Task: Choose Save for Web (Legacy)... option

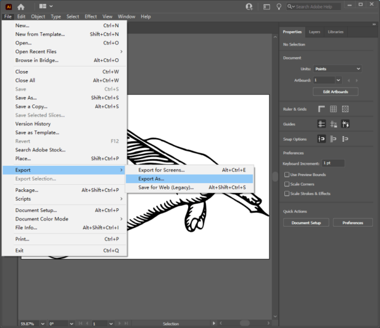Action: 189,187
